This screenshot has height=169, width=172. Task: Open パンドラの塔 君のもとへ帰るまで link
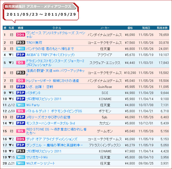[x=50, y=49]
